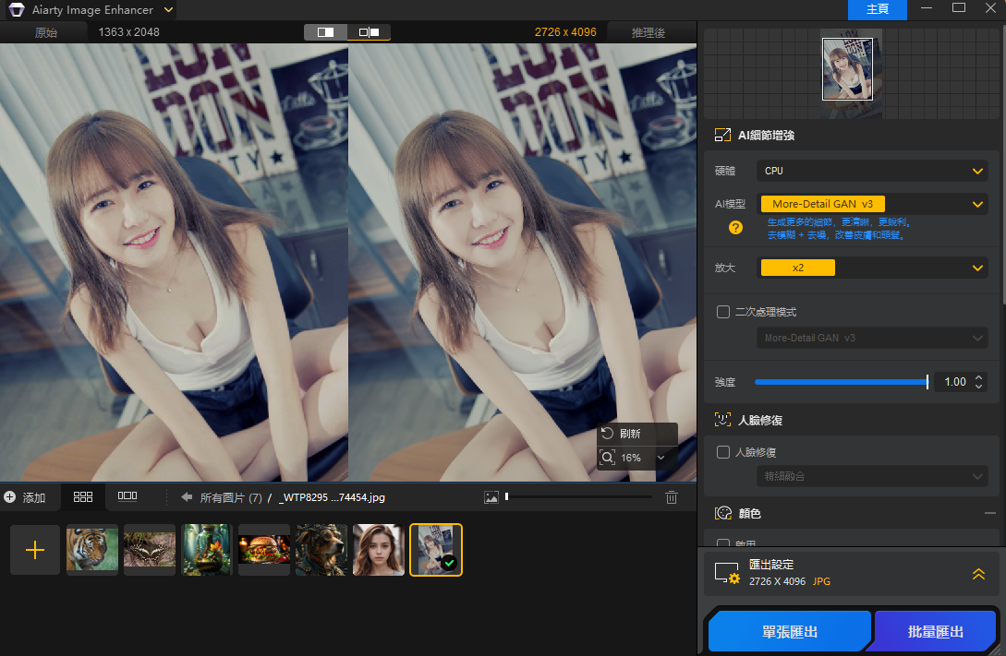This screenshot has height=656, width=1006.
Task: Select the side-by-side compare view icon
Action: (x=369, y=32)
